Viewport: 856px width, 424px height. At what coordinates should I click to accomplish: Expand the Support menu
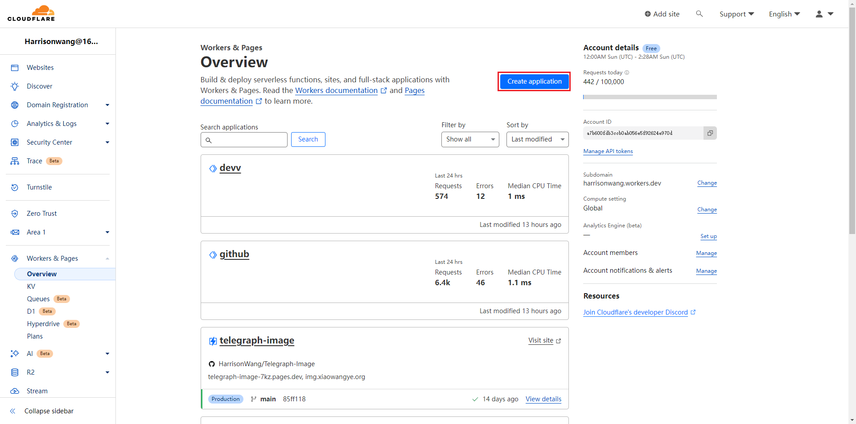[737, 14]
